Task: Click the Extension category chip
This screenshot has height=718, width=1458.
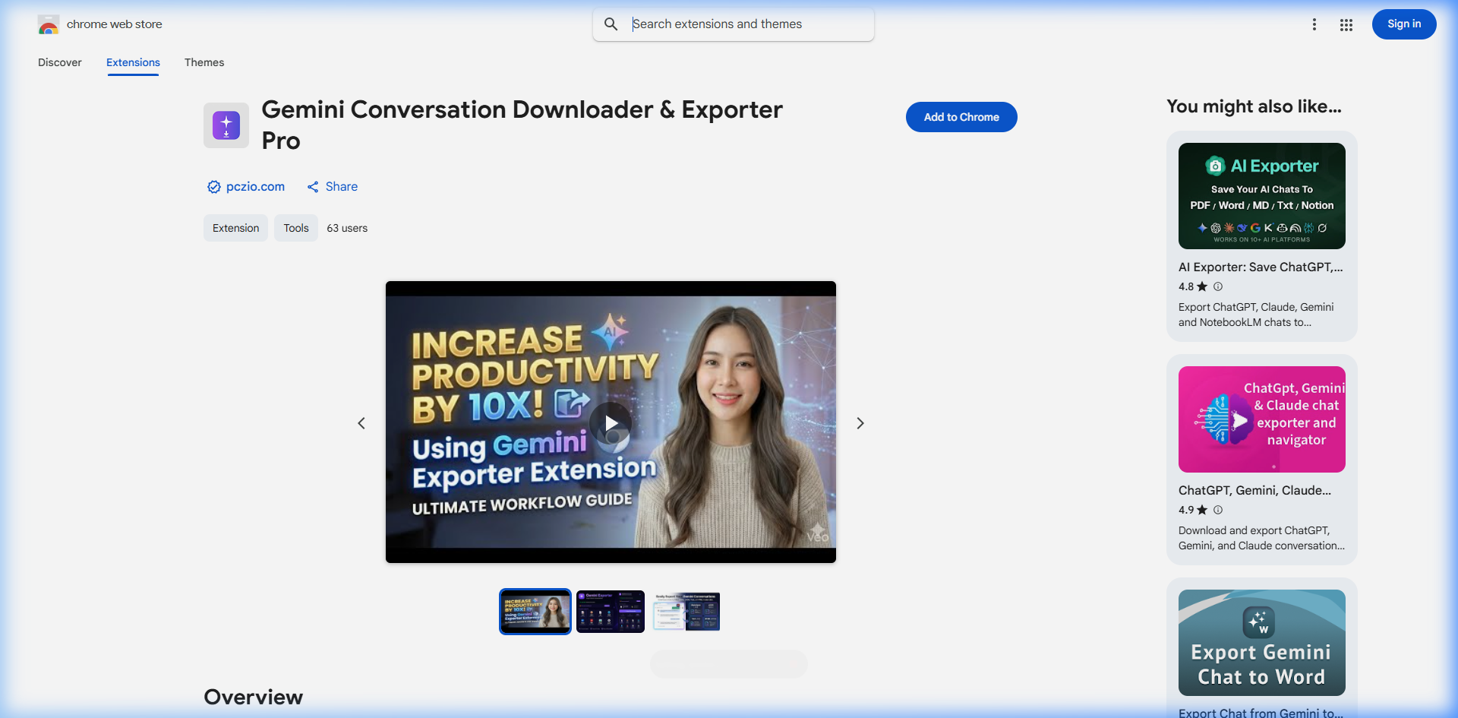Action: pyautogui.click(x=235, y=228)
